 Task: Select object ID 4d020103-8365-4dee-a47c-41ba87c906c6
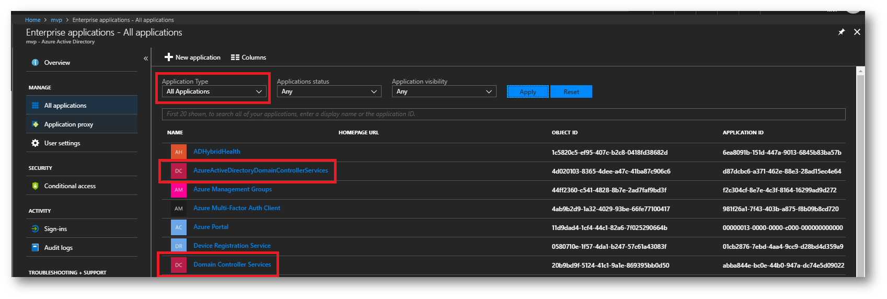tap(611, 171)
